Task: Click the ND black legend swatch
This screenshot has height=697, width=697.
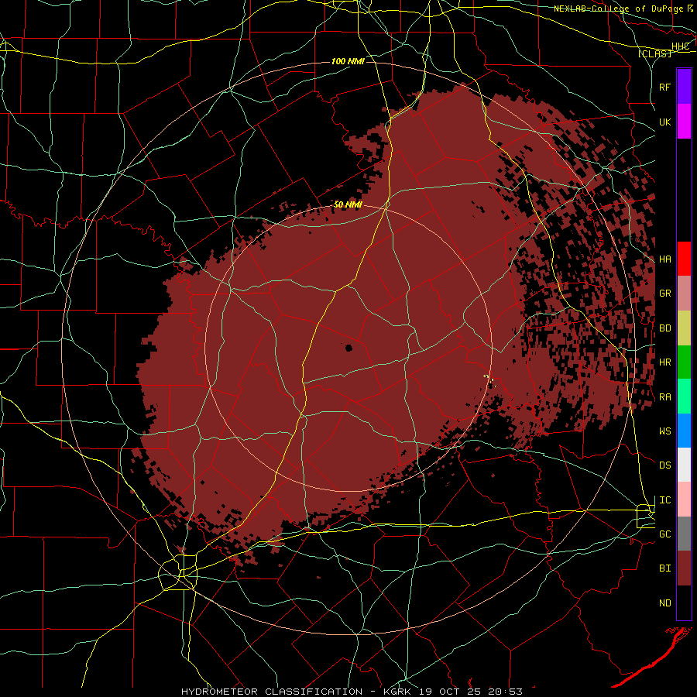Action: coord(684,603)
